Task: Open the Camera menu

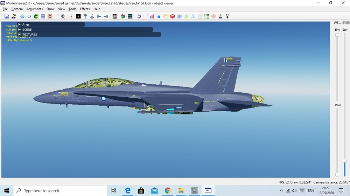Action: [17, 9]
